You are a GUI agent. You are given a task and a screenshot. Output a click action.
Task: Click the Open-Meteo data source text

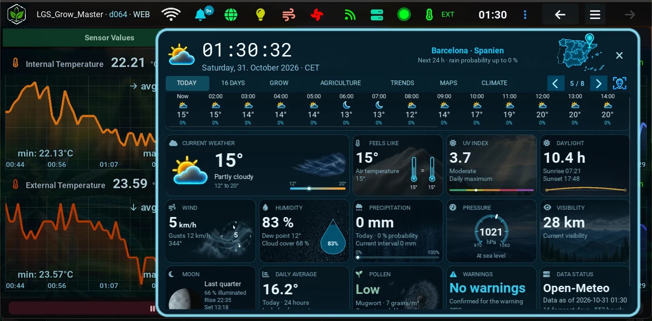pos(576,288)
